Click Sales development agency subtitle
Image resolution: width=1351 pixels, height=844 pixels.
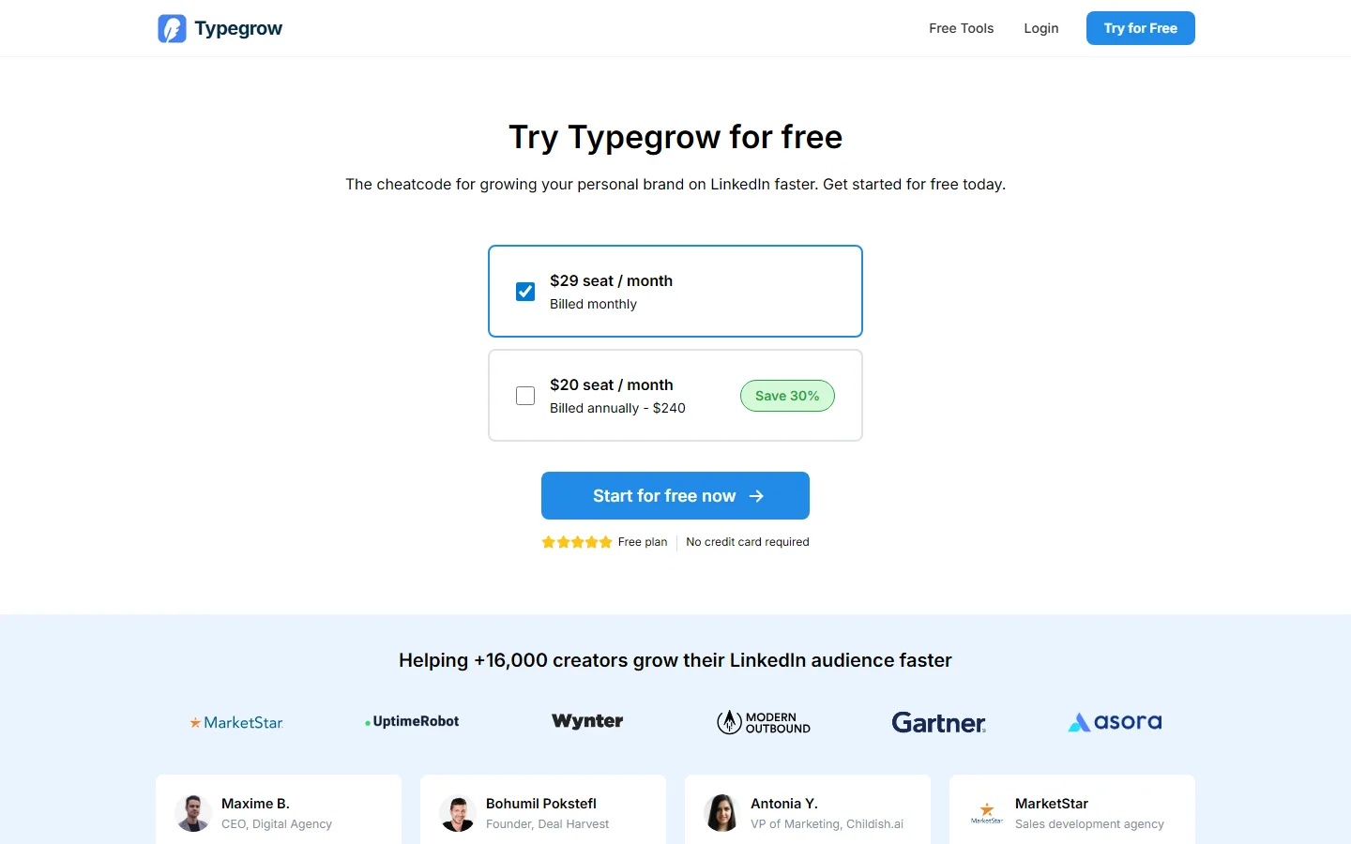(x=1089, y=824)
